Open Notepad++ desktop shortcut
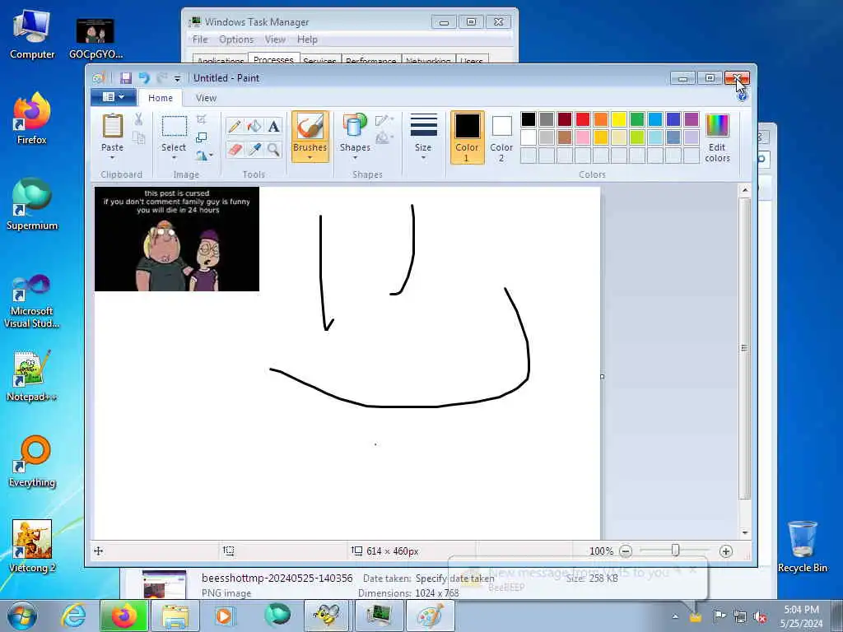Screen dimensions: 843x632 32,376
